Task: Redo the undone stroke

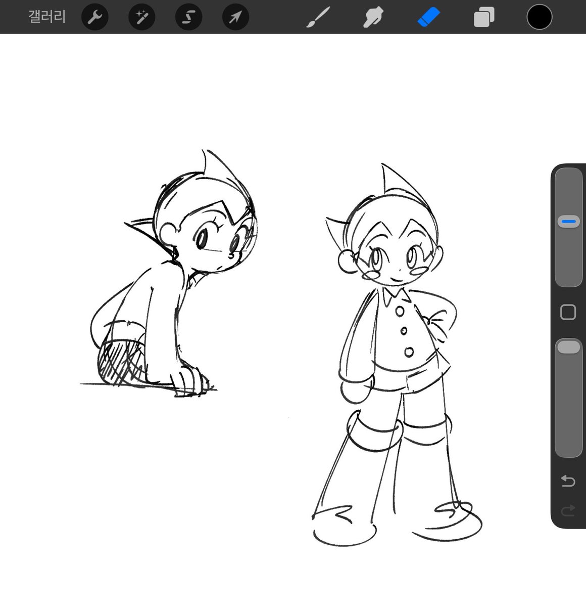Action: 568,511
